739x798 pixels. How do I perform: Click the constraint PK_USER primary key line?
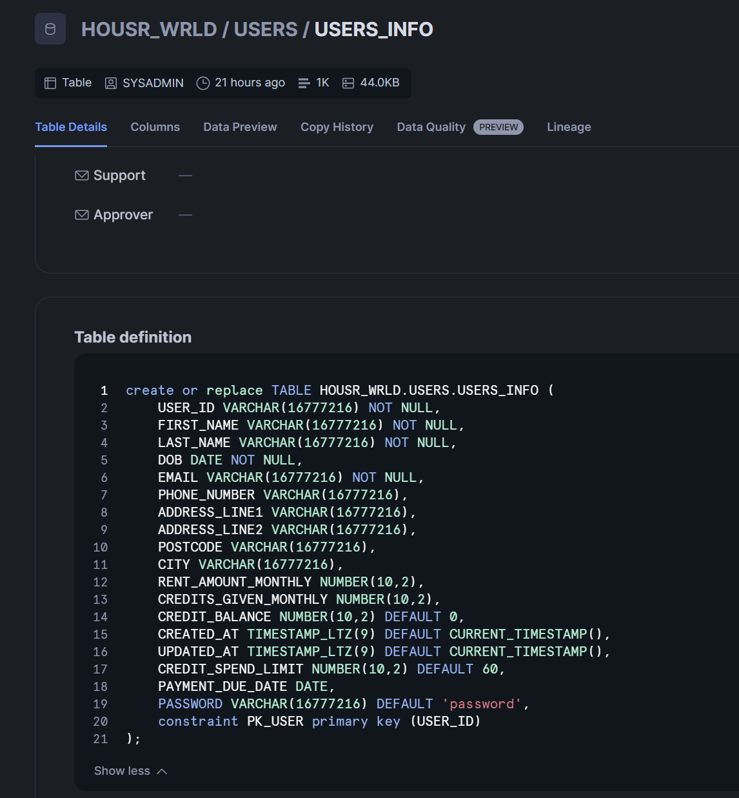point(320,721)
